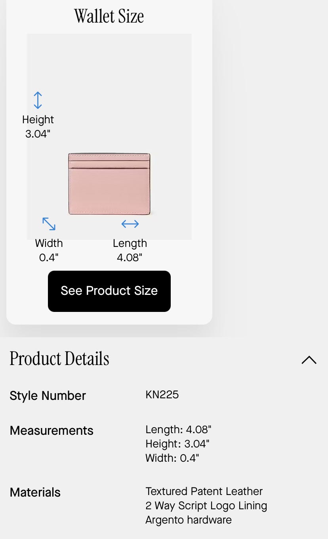Click Textured Patent Leather material text
The height and width of the screenshot is (539, 328).
coord(204,491)
